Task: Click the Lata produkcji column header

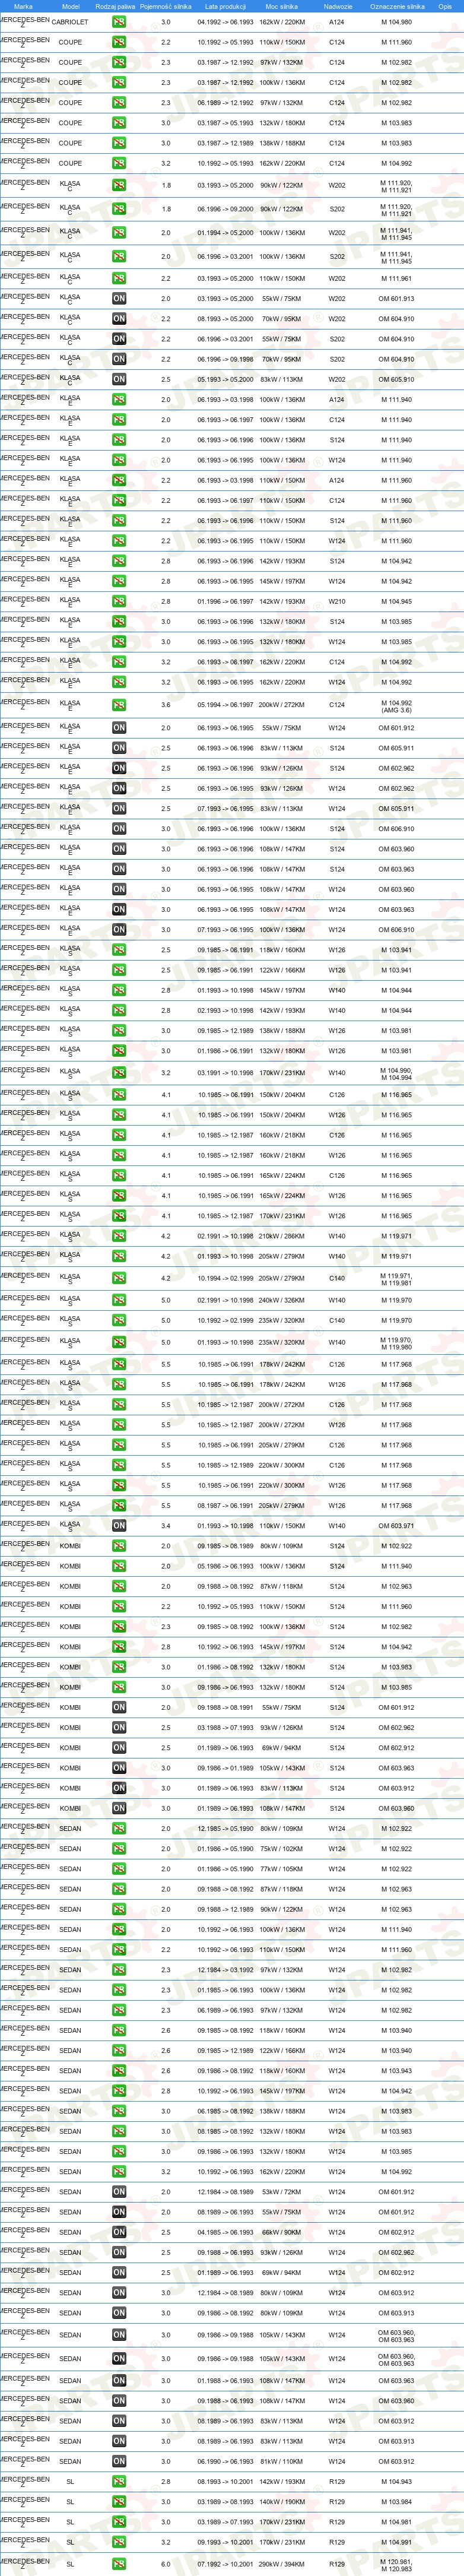Action: click(x=225, y=6)
